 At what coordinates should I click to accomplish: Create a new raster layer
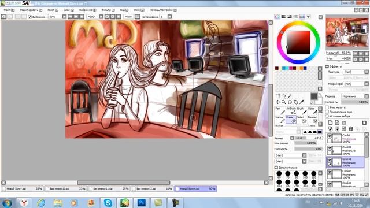[x=330, y=122]
